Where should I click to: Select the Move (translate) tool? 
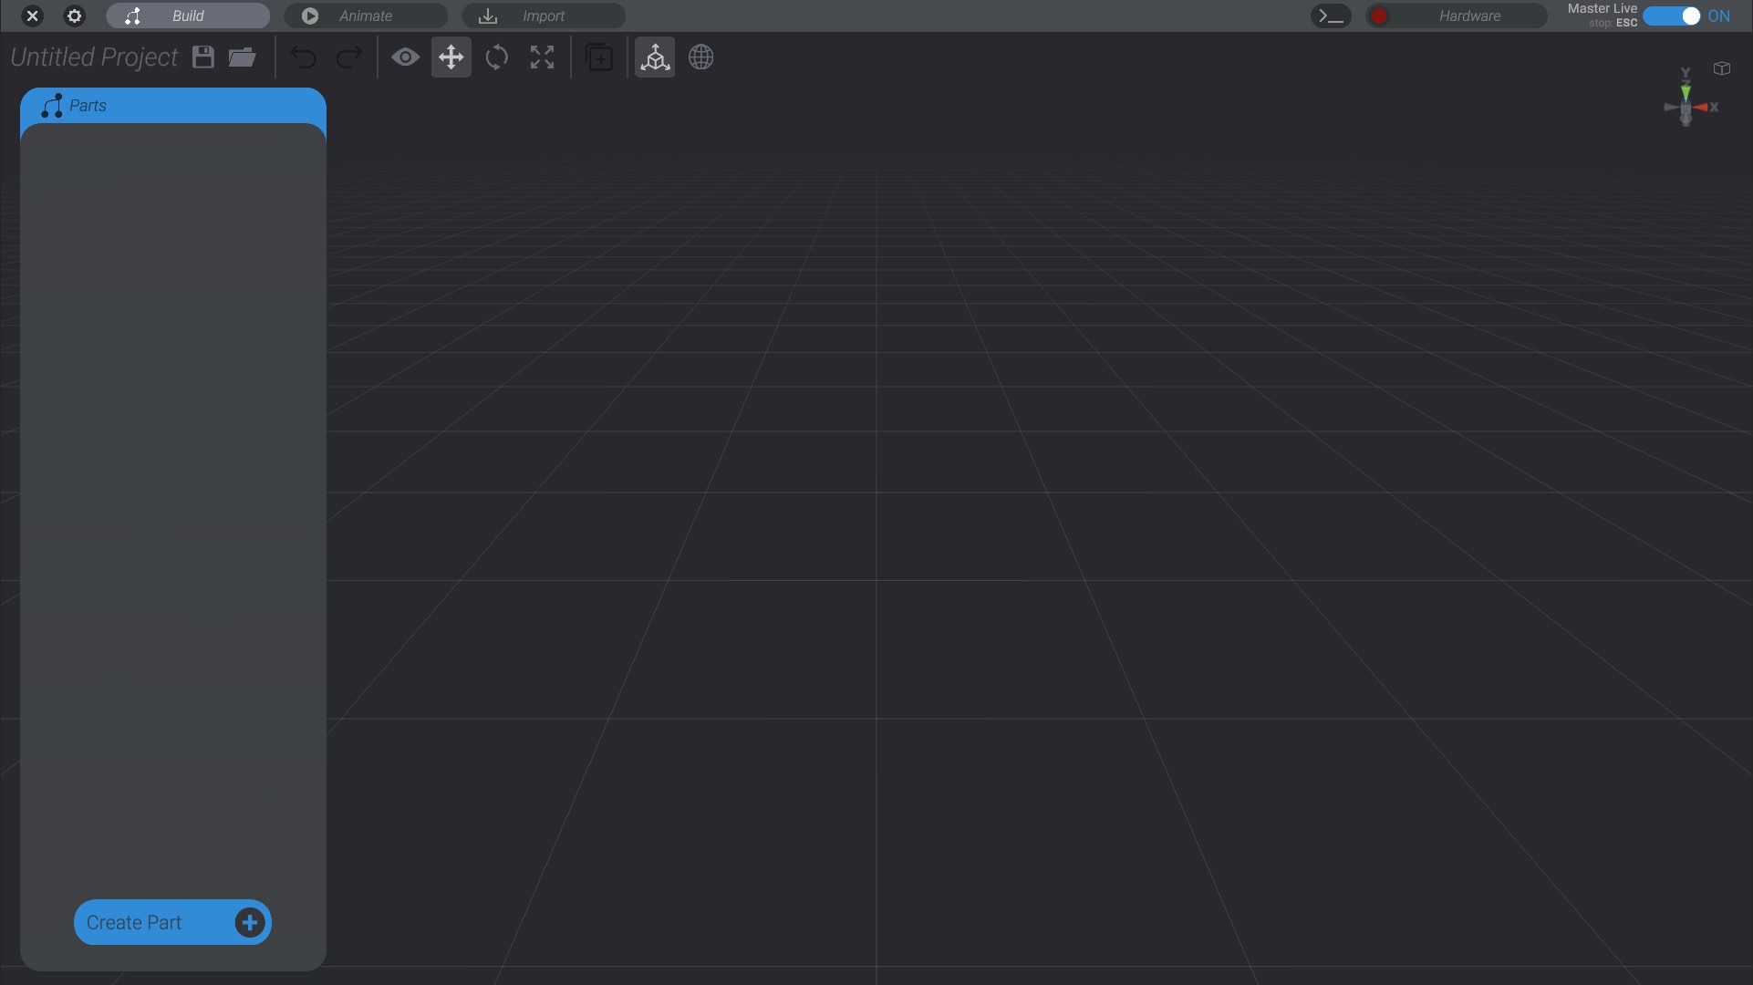coord(451,57)
